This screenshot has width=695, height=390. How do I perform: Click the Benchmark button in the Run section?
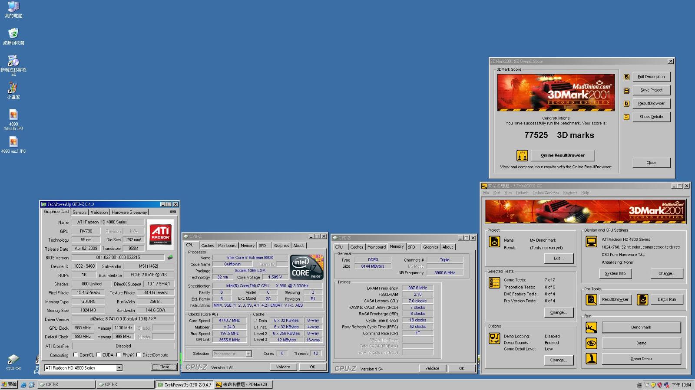[641, 328]
